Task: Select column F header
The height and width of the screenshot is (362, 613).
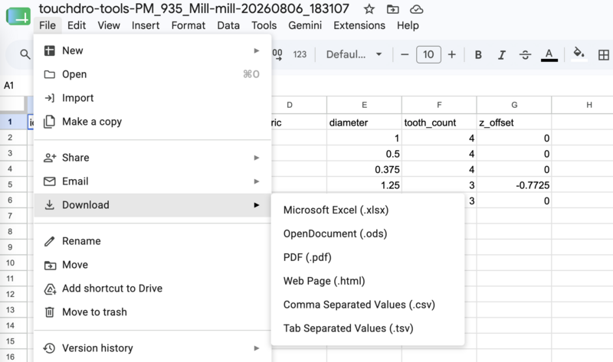Action: click(x=439, y=105)
